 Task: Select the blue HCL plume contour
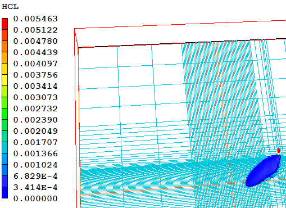coord(263,171)
